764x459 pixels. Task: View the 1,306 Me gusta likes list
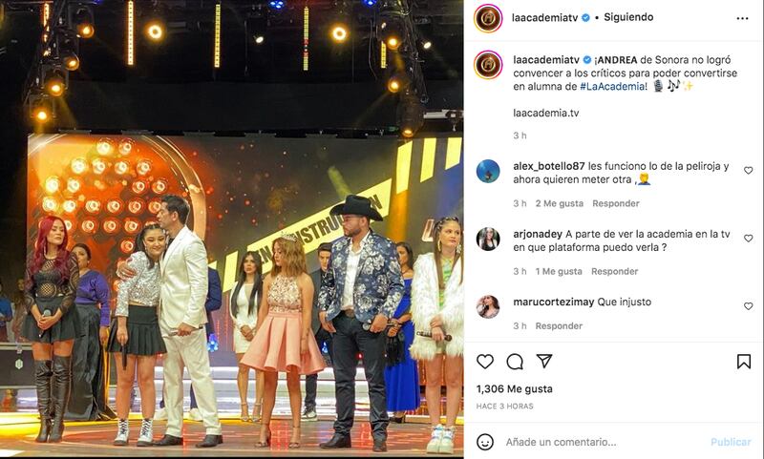[x=515, y=389]
